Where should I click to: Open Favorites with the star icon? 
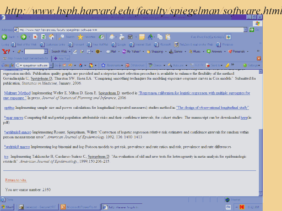[80, 37]
